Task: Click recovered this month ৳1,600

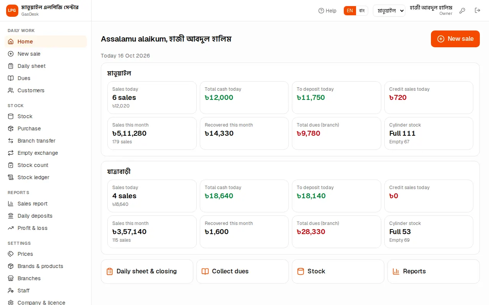Action: (217, 232)
